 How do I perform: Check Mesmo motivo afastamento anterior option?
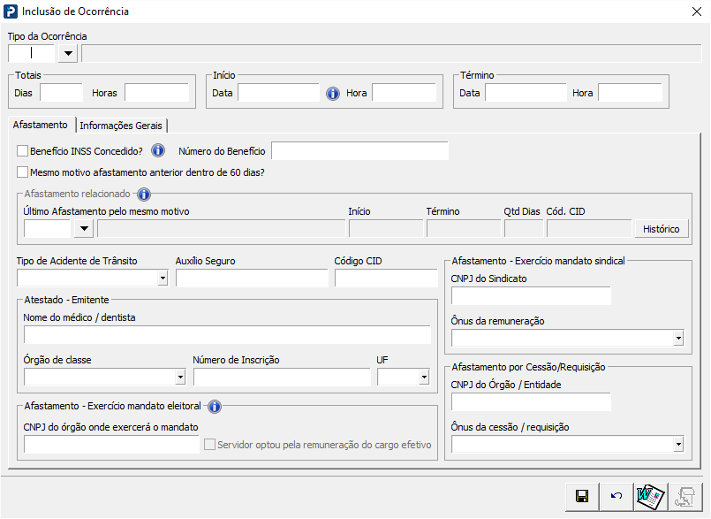pyautogui.click(x=23, y=172)
